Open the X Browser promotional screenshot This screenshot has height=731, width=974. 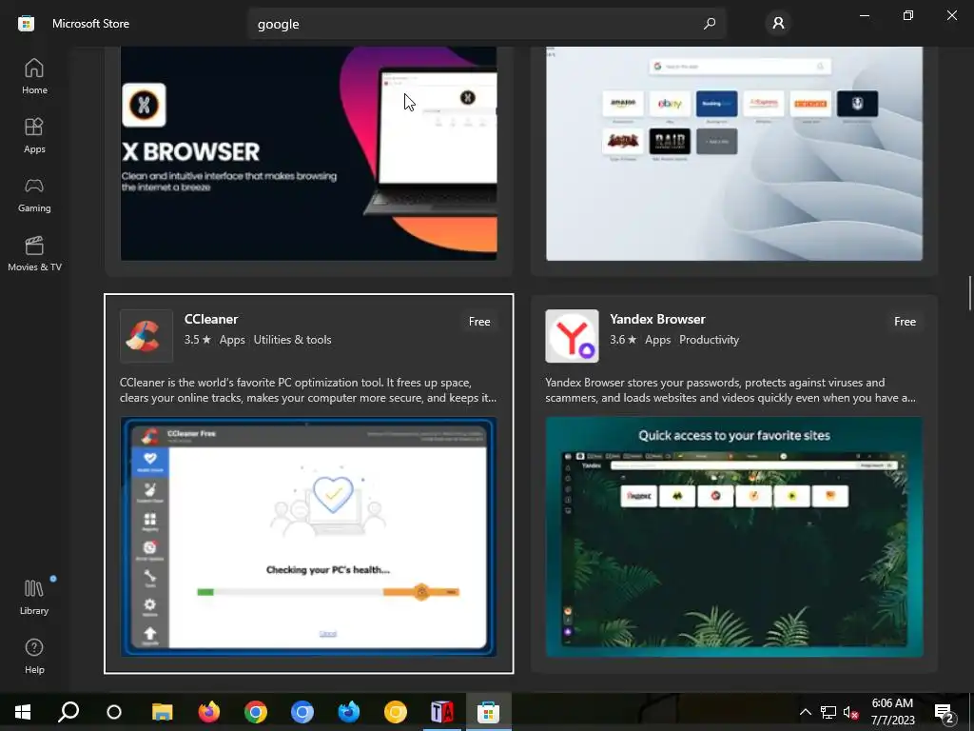pyautogui.click(x=309, y=153)
